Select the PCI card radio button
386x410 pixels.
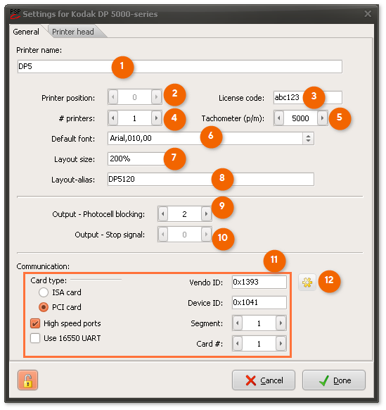pyautogui.click(x=44, y=307)
